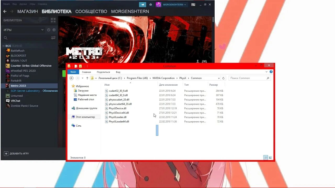
Task: Toggle Steam library grid view icon
Action: tap(53, 20)
